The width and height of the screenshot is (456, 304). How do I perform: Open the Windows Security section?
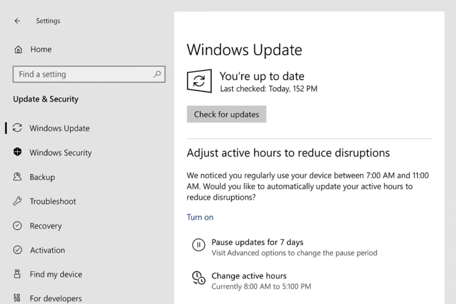(x=61, y=153)
